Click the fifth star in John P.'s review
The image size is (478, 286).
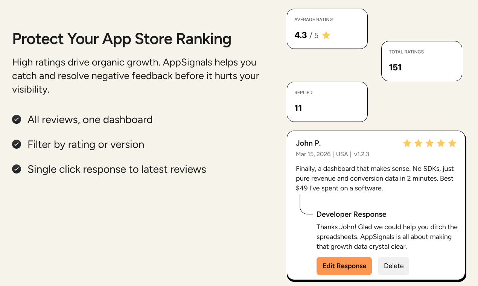[x=452, y=143]
